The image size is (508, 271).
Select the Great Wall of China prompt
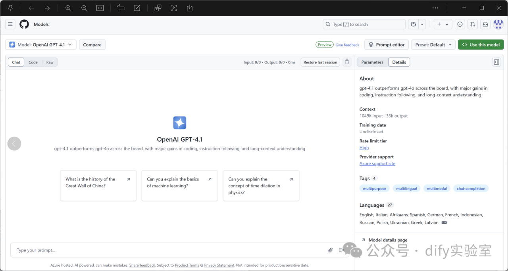(x=98, y=186)
